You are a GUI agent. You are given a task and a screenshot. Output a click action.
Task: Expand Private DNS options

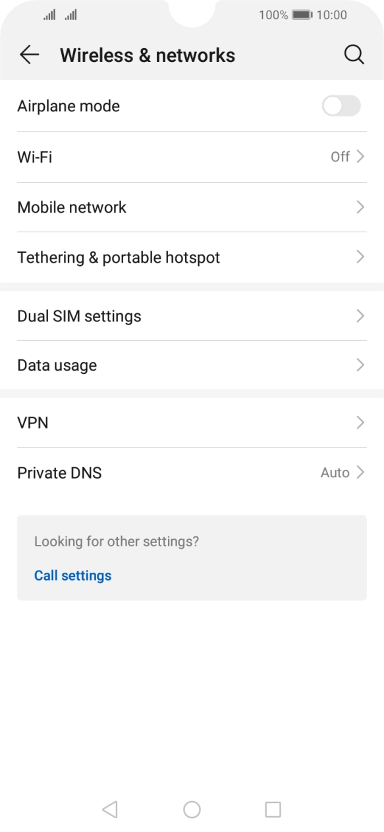(x=192, y=473)
